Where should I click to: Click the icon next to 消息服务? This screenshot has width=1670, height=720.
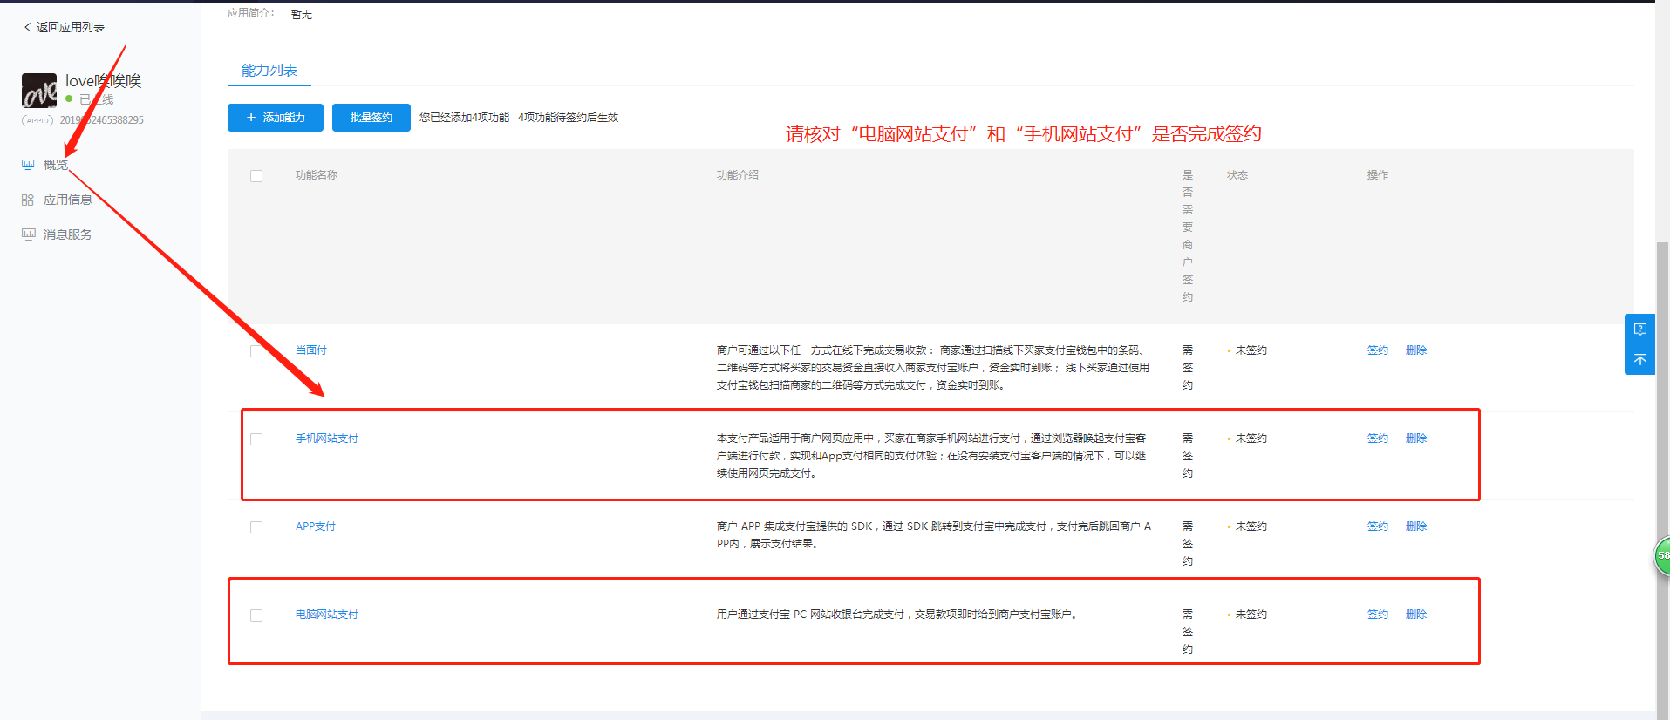click(x=28, y=234)
